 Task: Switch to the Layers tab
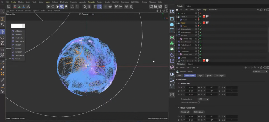(191, 64)
